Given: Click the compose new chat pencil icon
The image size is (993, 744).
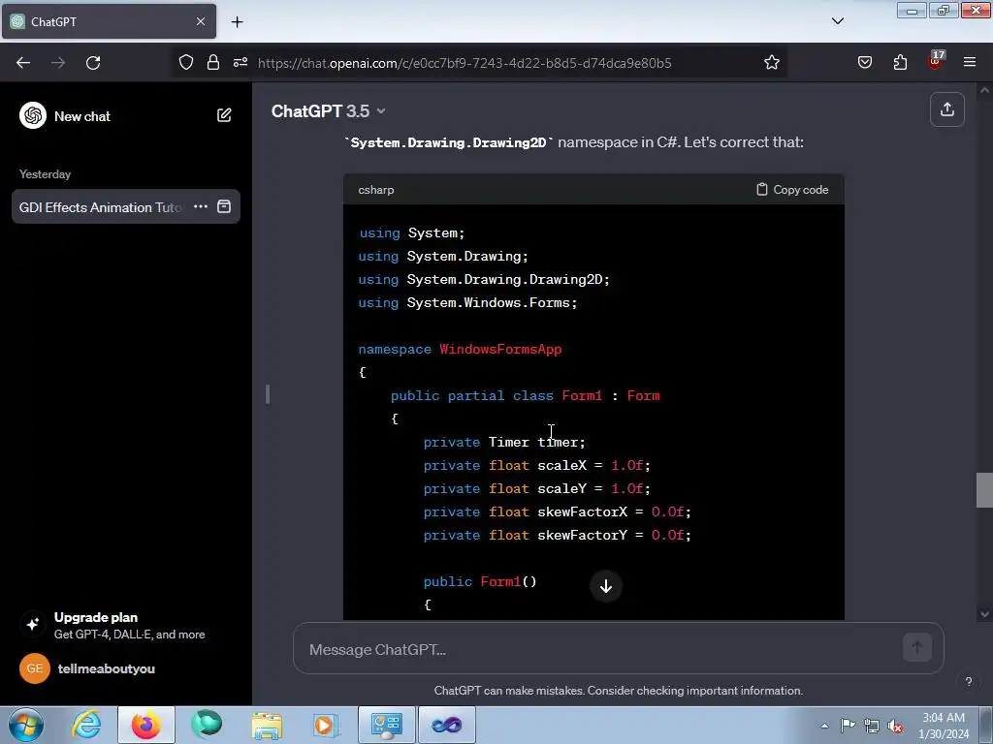Looking at the screenshot, I should pyautogui.click(x=224, y=115).
